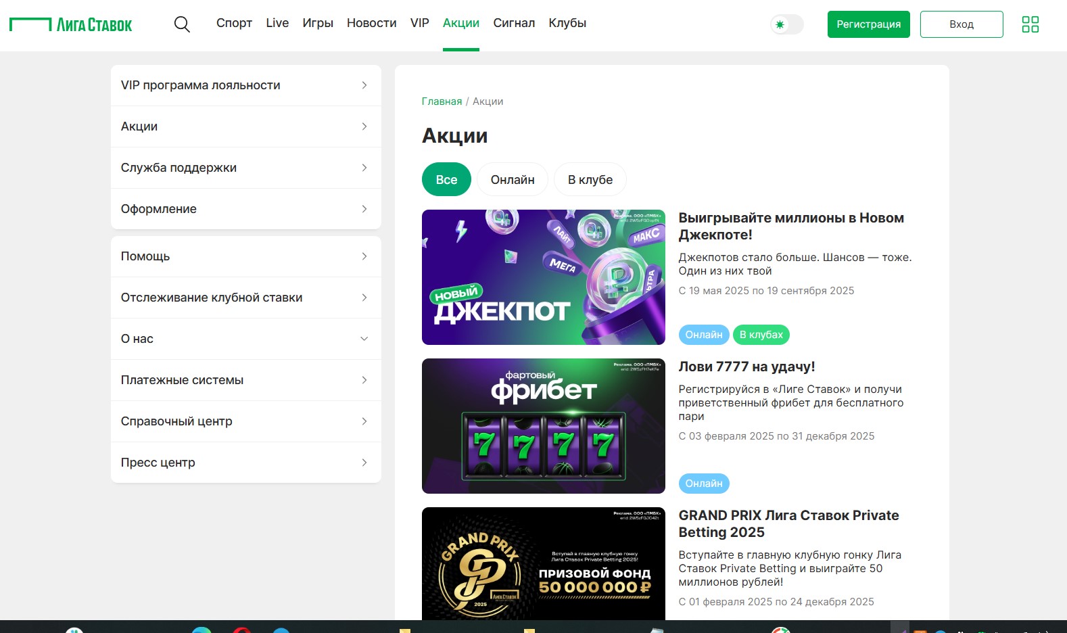Click the Регистрация button
The width and height of the screenshot is (1067, 633).
click(x=868, y=24)
